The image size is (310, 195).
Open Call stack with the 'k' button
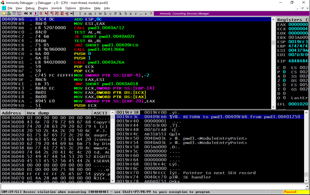point(120,13)
